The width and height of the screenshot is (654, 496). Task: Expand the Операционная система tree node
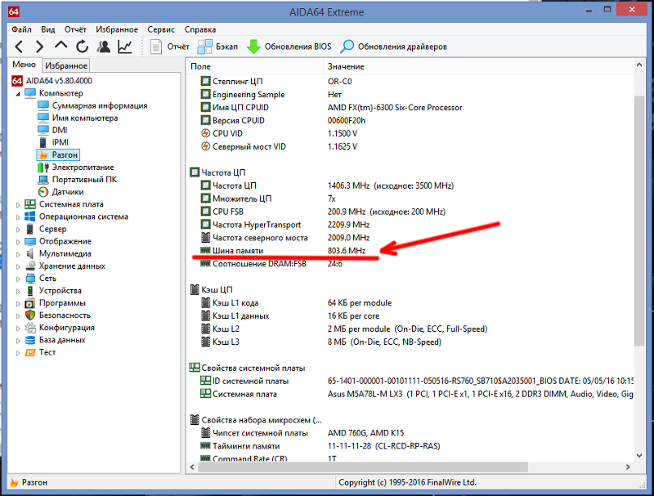coord(18,217)
